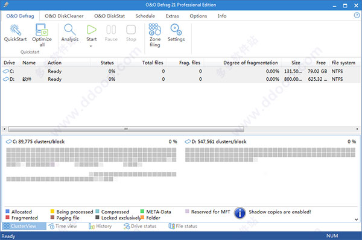Click the Locked exclusively legend swatch

click(97, 217)
